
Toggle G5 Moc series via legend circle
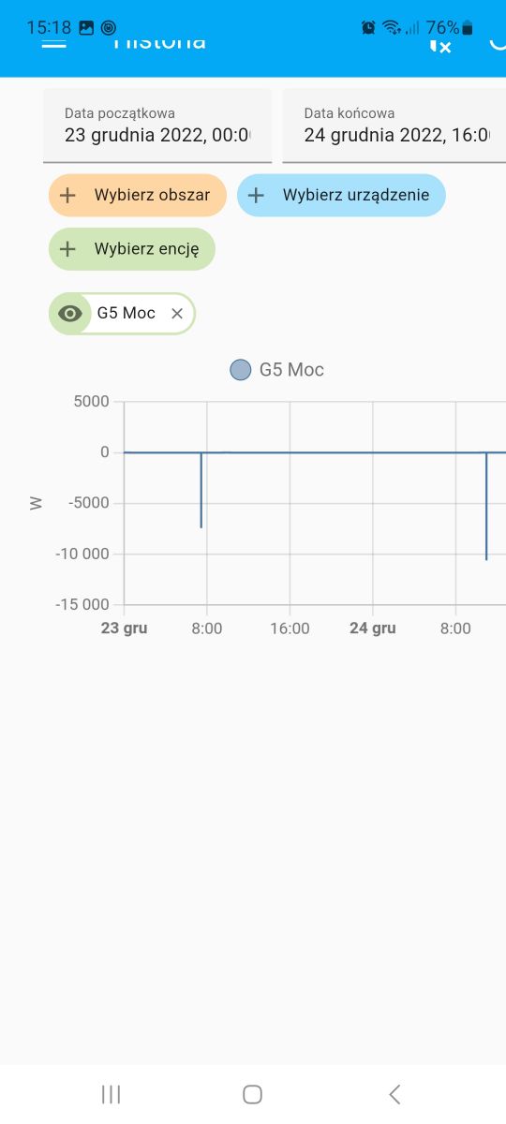click(x=241, y=370)
